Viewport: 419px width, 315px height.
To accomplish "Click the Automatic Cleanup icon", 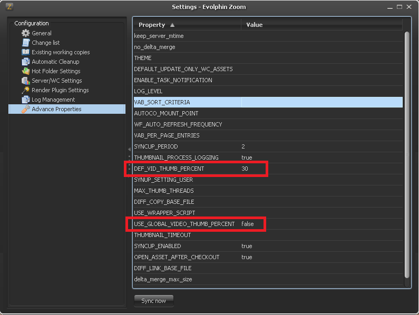I will (26, 62).
